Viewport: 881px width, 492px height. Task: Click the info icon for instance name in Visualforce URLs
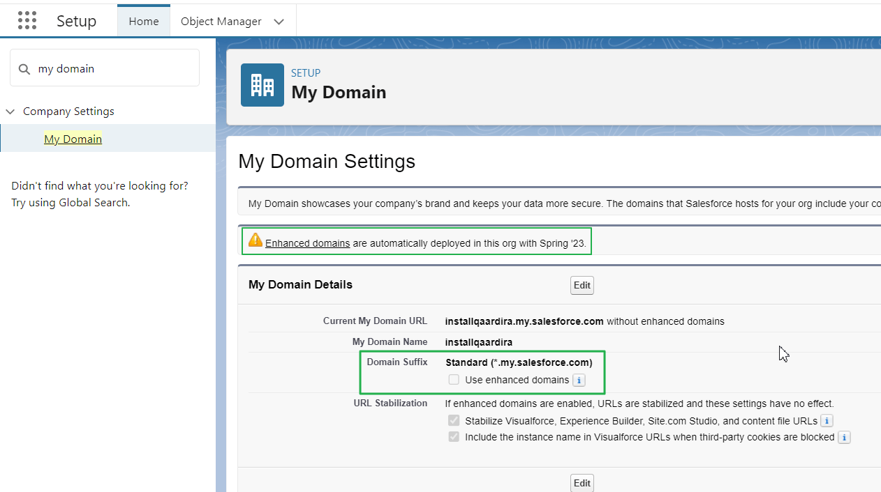844,437
